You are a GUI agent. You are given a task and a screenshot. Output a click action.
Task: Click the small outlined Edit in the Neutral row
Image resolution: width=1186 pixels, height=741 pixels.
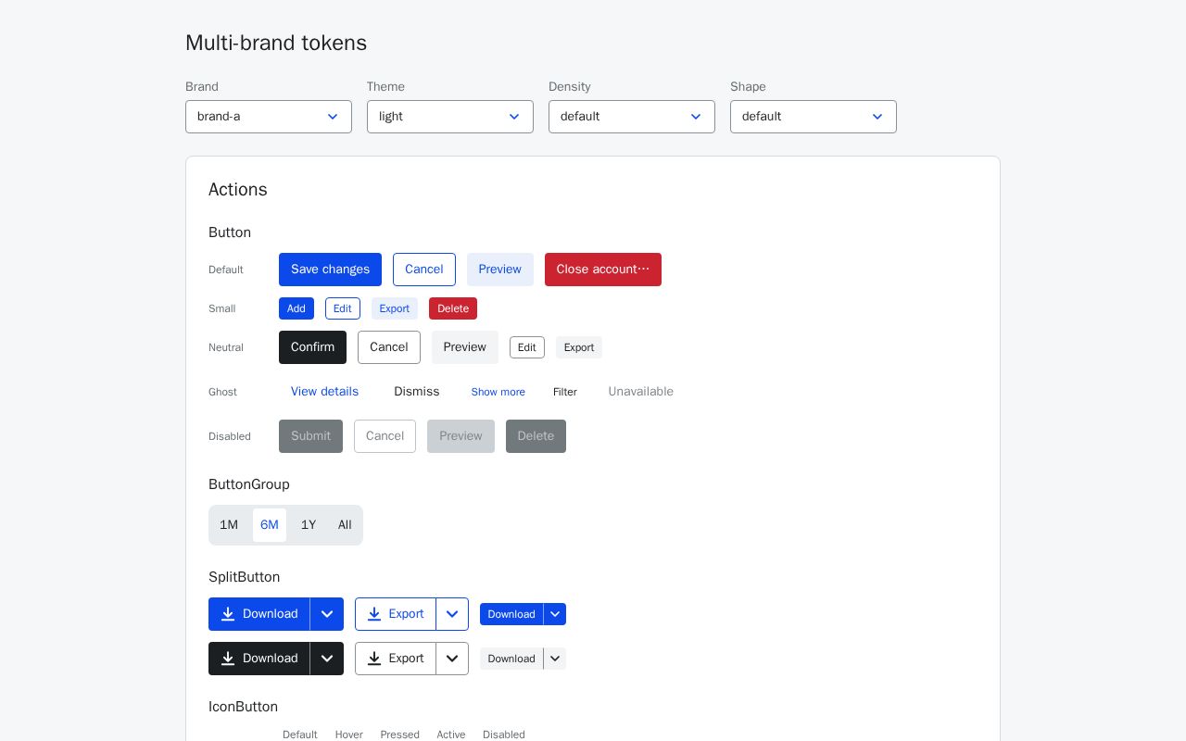527,347
